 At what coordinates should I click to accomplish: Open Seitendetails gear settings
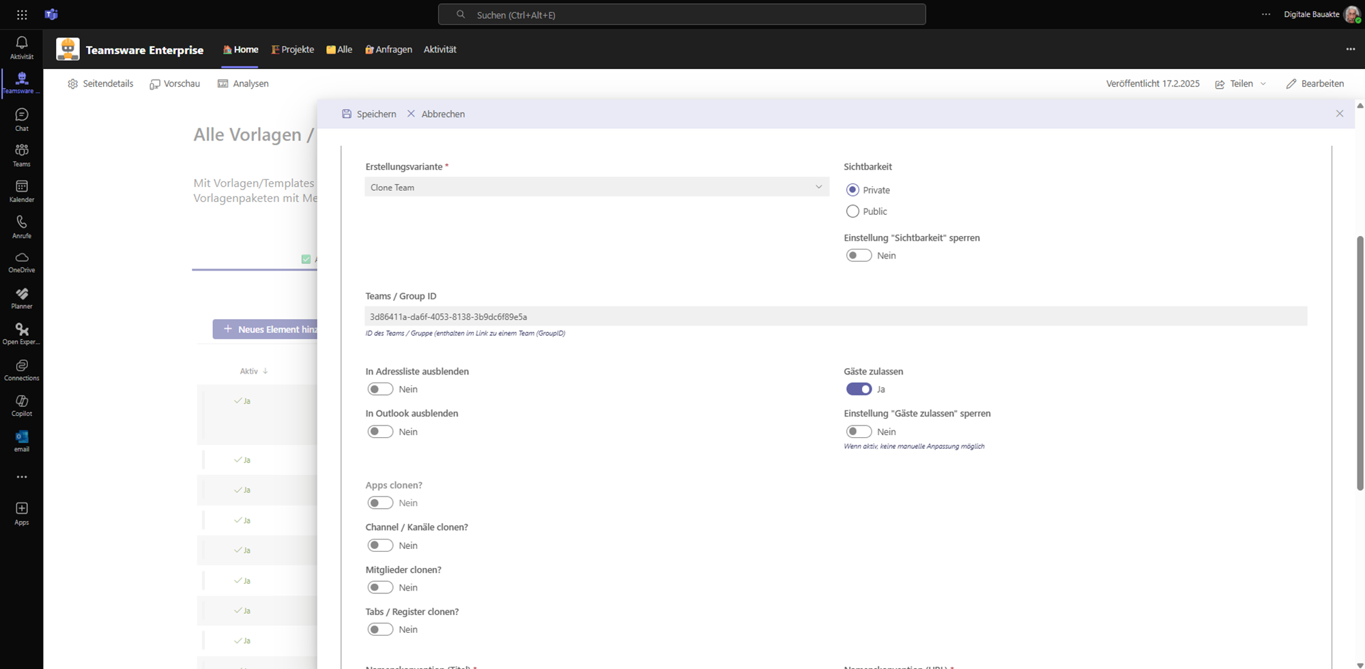(x=100, y=84)
